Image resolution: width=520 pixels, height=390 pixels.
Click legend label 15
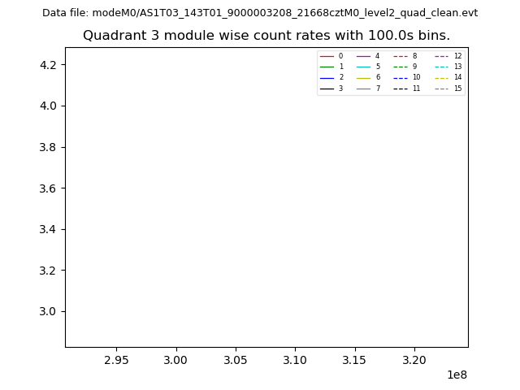tap(457, 89)
